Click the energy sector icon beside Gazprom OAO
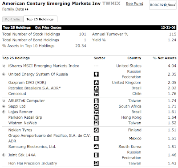 (x=96, y=83)
